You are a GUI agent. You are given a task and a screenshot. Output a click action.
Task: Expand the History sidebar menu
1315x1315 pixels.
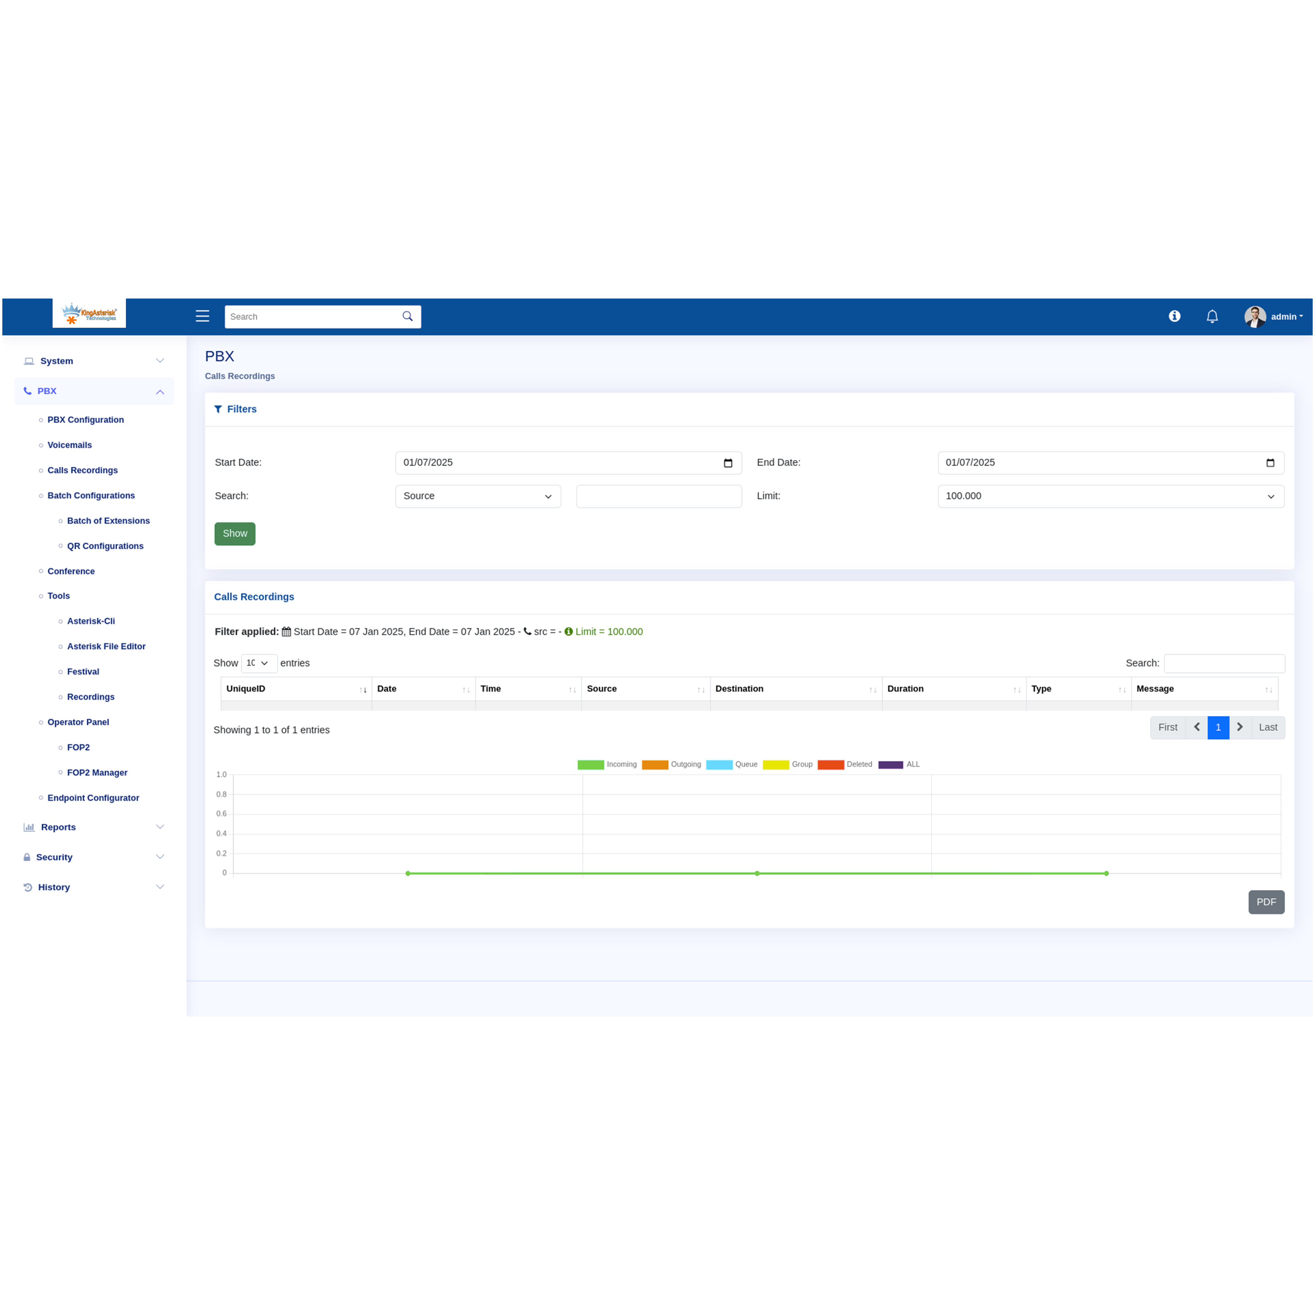[94, 887]
